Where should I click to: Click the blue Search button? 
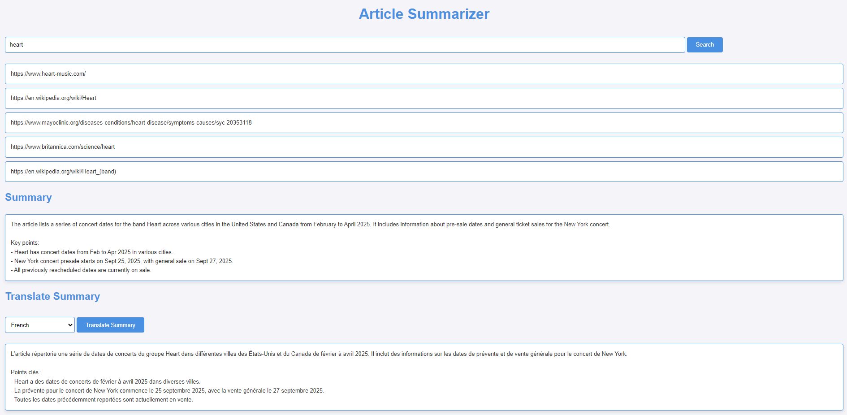tap(704, 45)
